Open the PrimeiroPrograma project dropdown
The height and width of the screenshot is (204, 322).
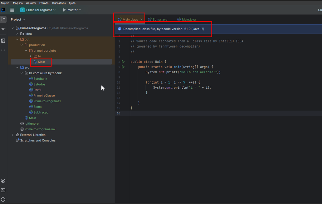pos(38,10)
